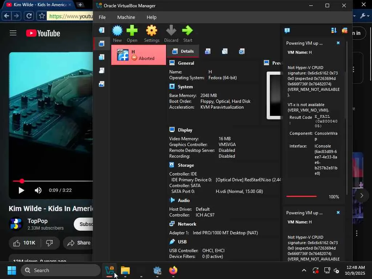
Task: Select the Machines tool in the sidebar
Action: point(102,44)
